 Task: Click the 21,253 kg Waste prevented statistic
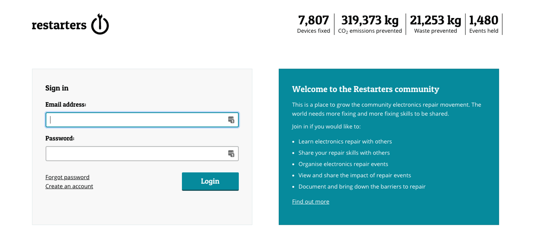[435, 24]
